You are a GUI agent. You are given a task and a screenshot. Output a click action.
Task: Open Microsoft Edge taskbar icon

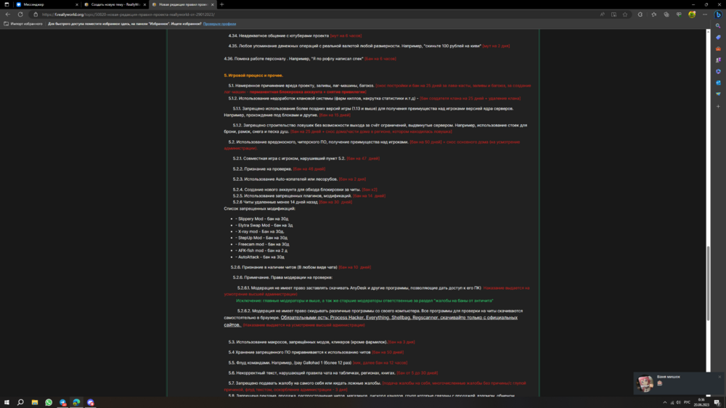pyautogui.click(x=76, y=402)
